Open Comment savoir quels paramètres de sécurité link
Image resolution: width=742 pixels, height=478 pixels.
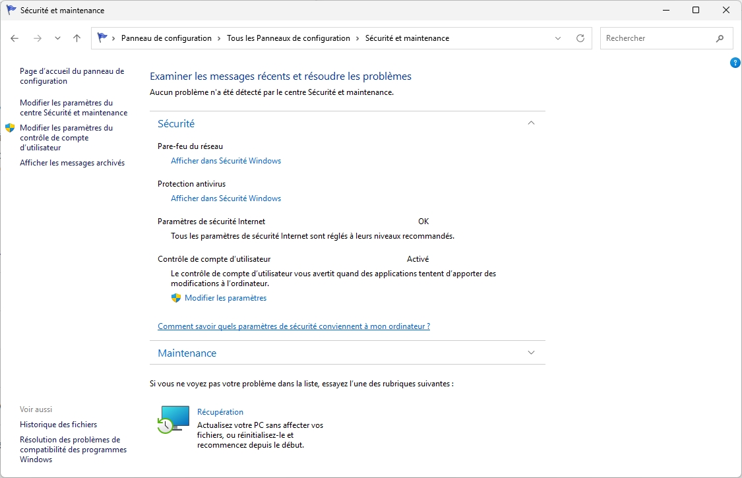click(294, 326)
